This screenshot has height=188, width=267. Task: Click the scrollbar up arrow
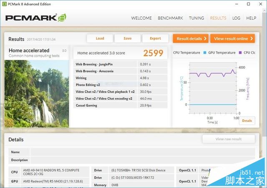tap(265, 10)
